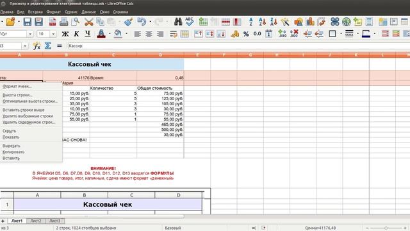The height and width of the screenshot is (231, 410).
Task: Open the background color palette arrow
Action: coord(127,33)
